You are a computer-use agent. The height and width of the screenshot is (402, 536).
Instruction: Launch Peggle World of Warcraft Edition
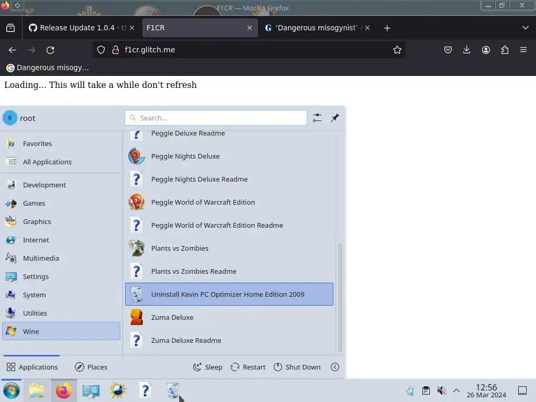[229, 203]
